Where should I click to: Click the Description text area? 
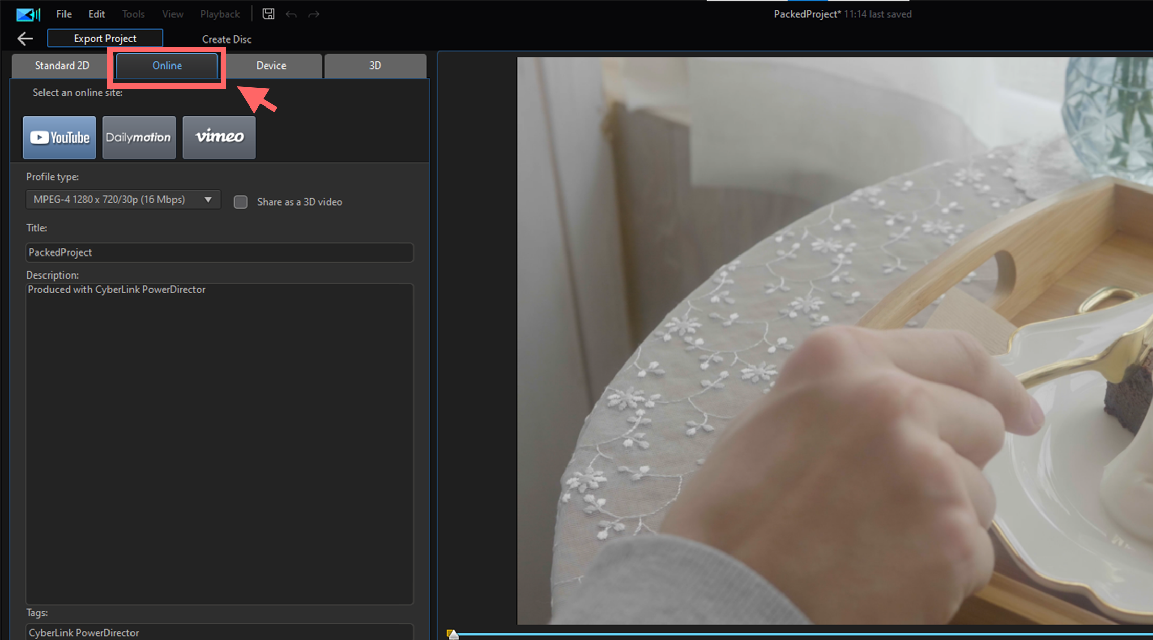click(x=220, y=444)
